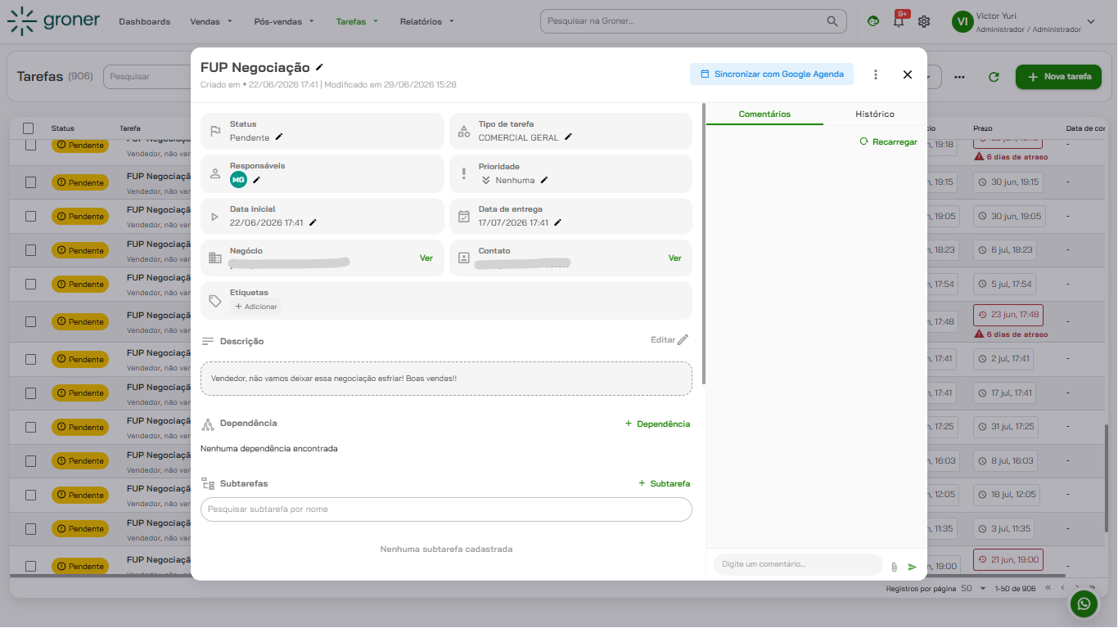Click the 3 jul, 11:35 prazo chip
This screenshot has height=628, width=1118.
[x=1005, y=528]
